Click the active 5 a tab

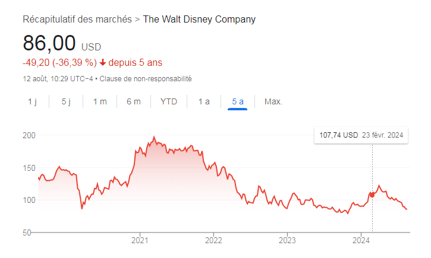pos(238,101)
